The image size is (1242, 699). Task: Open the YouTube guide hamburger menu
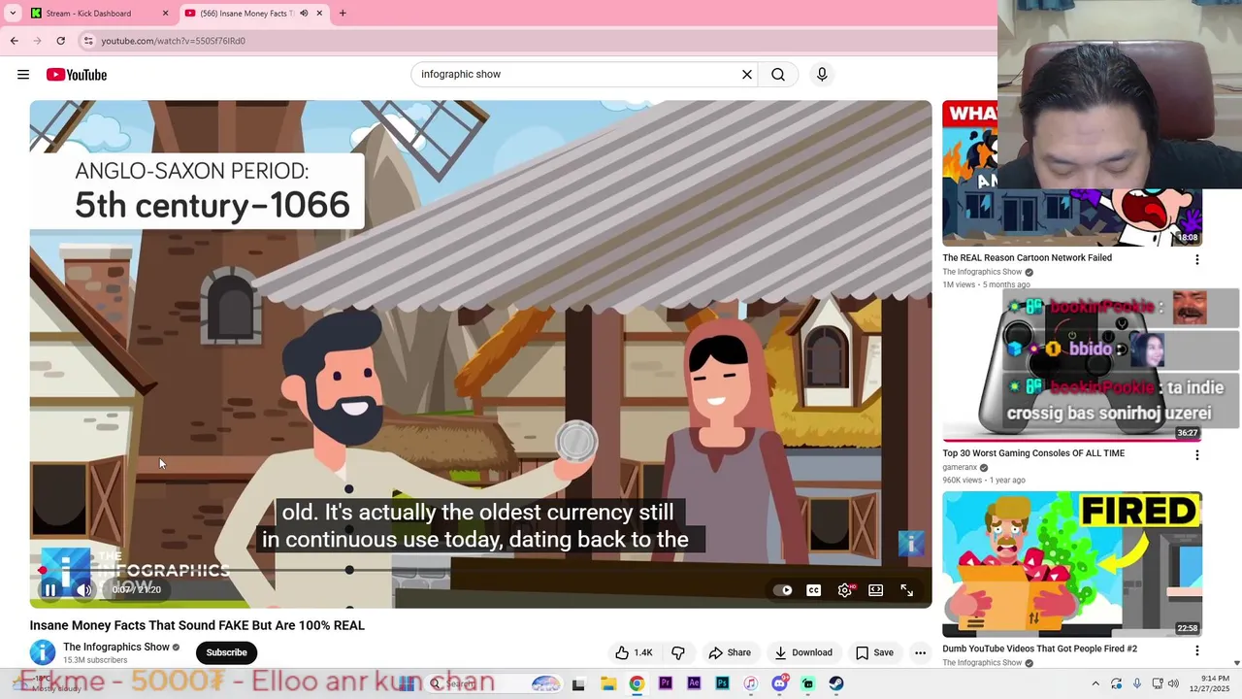[23, 75]
